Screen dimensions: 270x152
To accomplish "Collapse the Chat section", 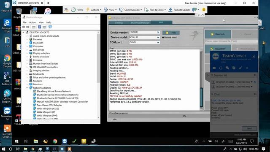I will point(212,94).
